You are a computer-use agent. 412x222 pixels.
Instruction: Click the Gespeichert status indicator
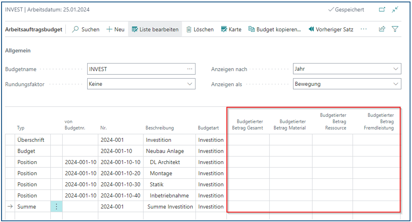click(346, 10)
